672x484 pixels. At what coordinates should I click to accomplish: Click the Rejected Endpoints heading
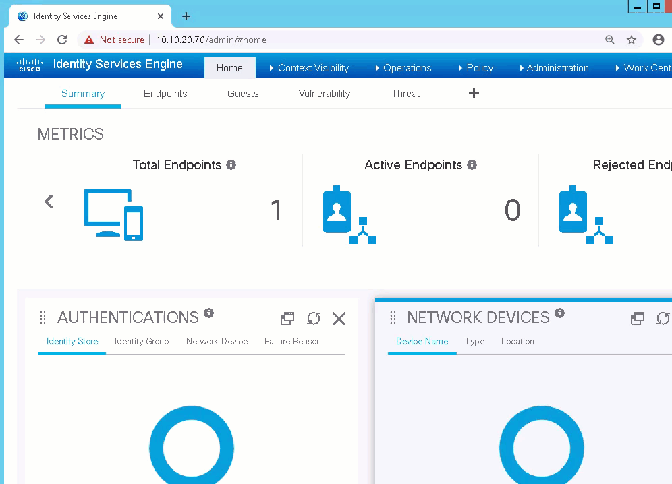tap(632, 165)
